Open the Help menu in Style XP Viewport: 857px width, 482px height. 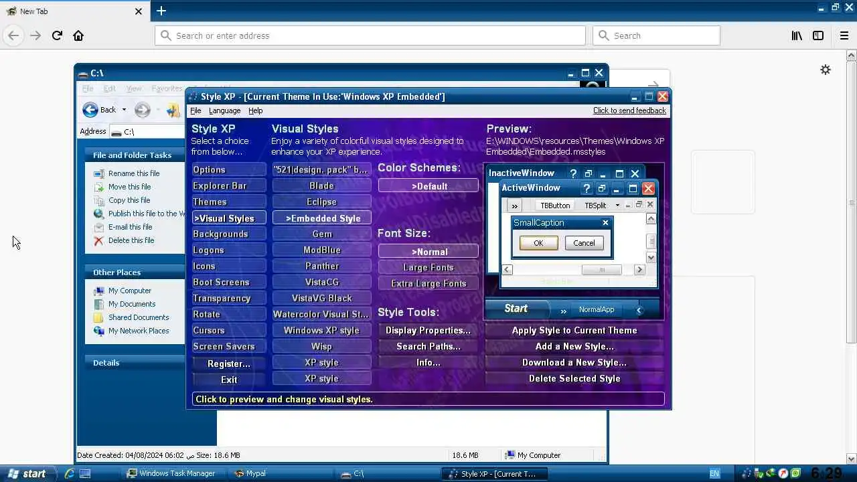[256, 110]
